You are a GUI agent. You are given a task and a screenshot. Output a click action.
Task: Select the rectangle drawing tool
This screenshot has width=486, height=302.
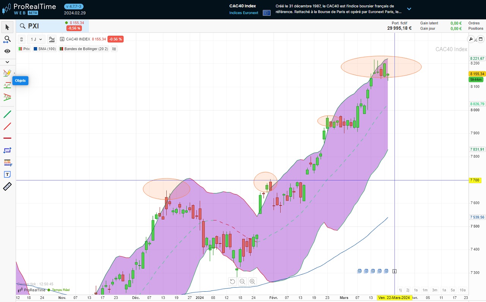pyautogui.click(x=7, y=150)
